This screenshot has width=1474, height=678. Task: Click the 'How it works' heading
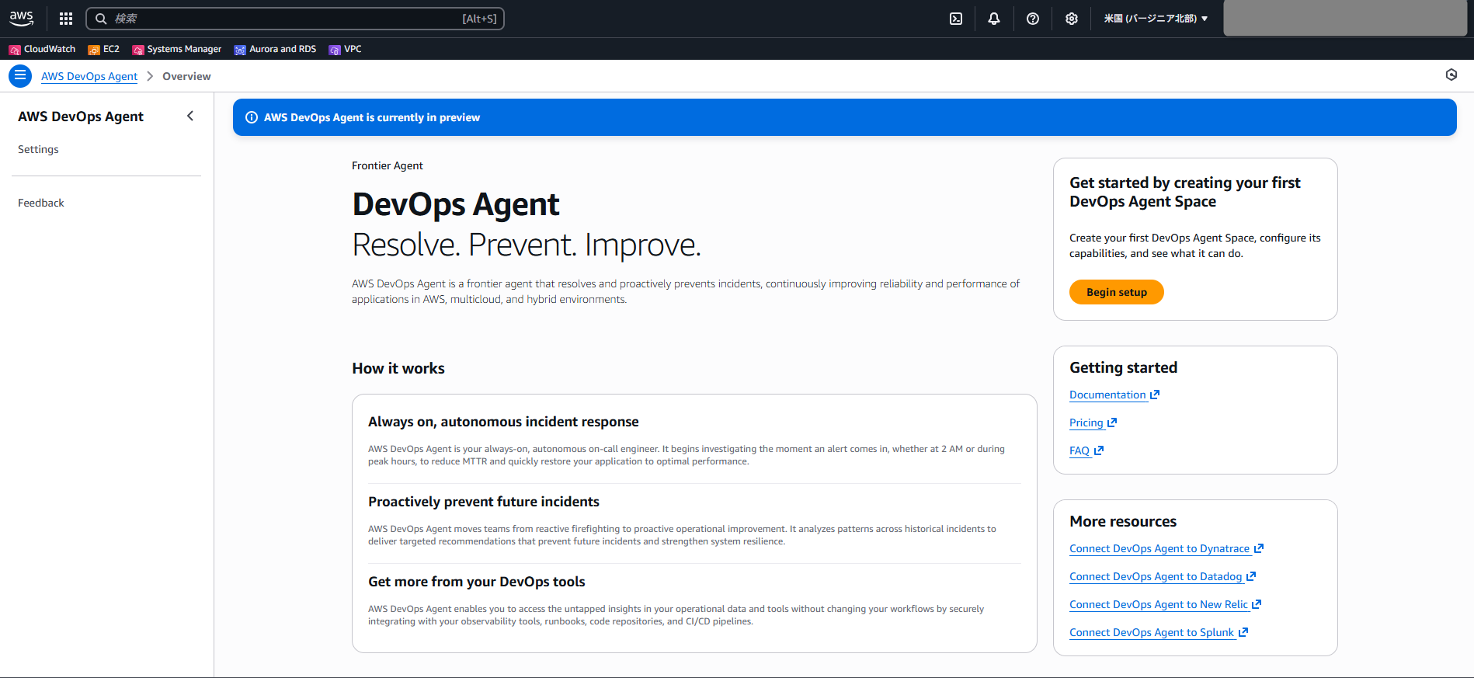coord(398,368)
